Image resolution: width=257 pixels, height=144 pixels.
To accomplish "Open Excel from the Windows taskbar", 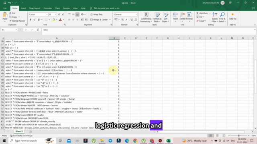I will [168, 140].
